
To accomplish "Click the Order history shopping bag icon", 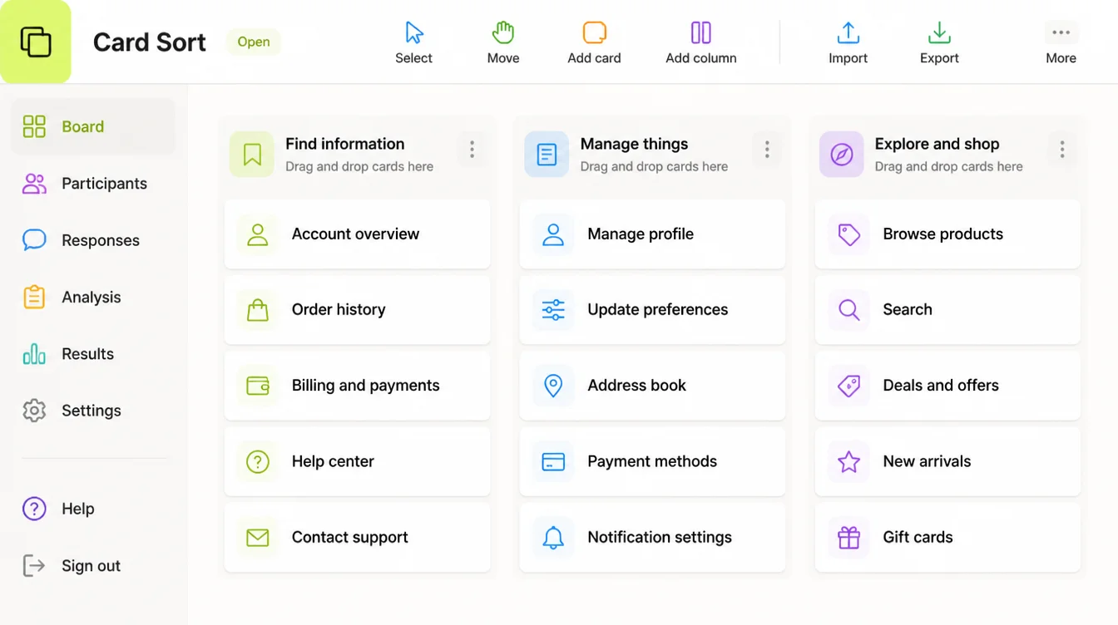I will pos(258,310).
